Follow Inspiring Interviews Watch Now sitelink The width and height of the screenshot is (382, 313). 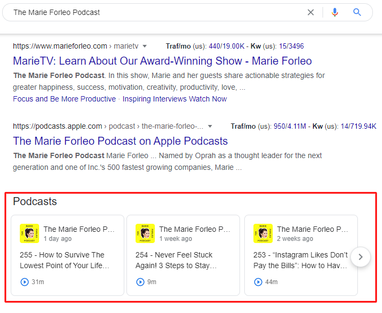175,99
